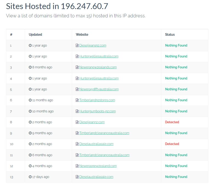The width and height of the screenshot is (219, 190).
Task: Open the Dieselaustraliasale.com link in row 13
Action: click(96, 177)
